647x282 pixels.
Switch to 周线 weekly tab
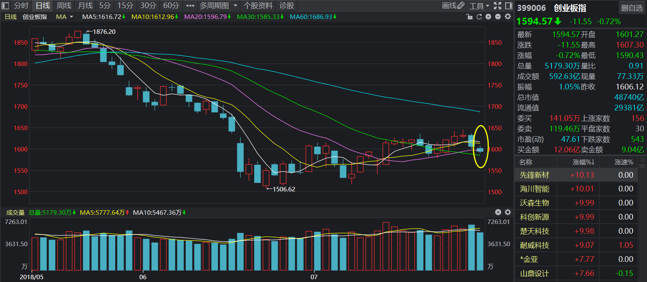[x=64, y=6]
